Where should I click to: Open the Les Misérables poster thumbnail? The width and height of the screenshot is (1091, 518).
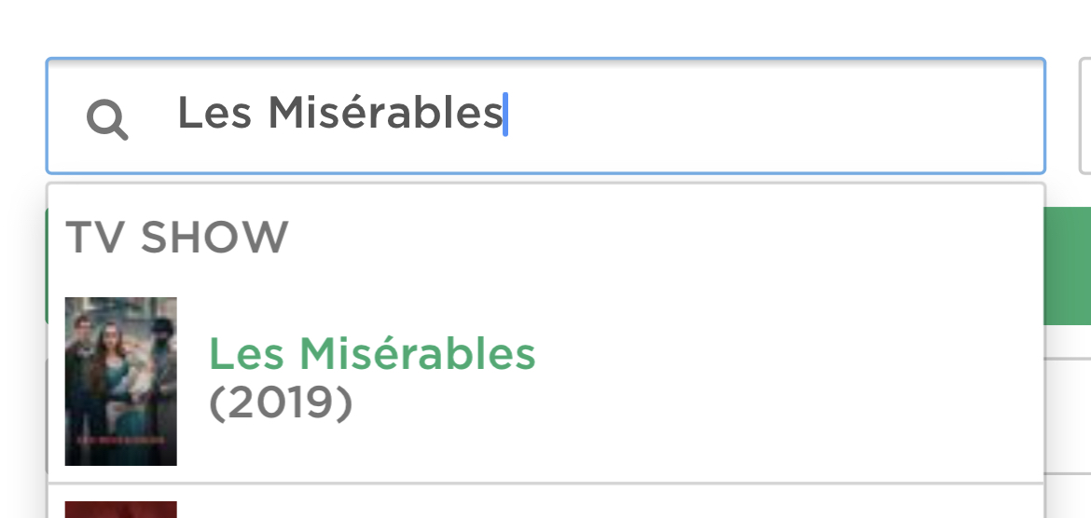(120, 381)
